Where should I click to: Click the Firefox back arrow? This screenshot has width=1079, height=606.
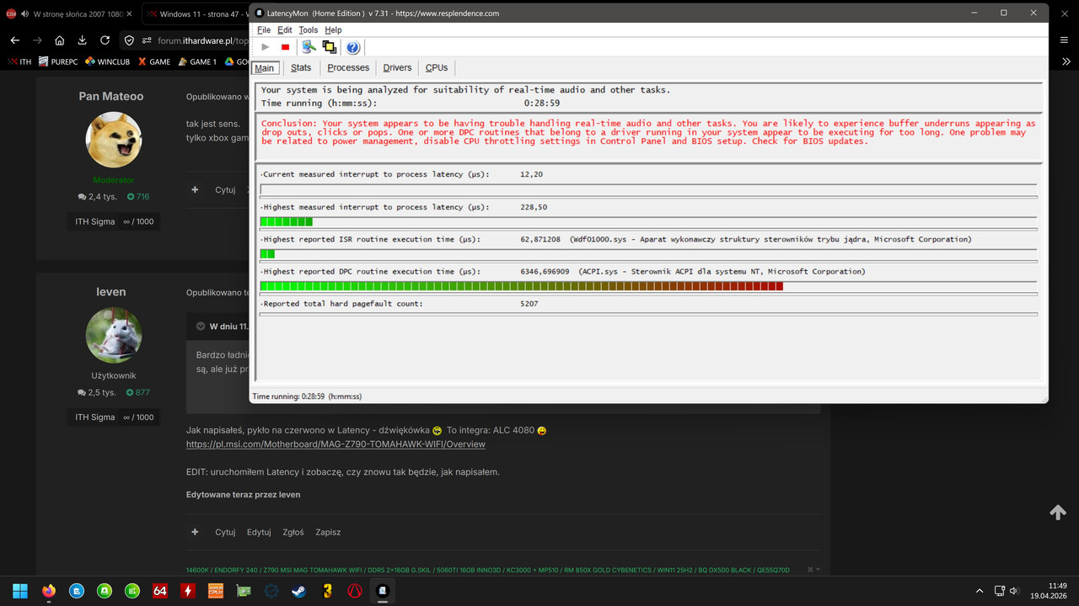tap(15, 40)
